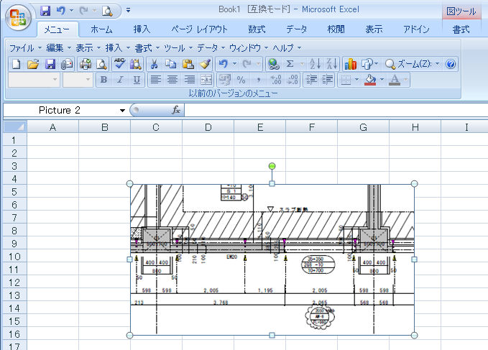
Task: Click the chart insert icon
Action: click(351, 64)
